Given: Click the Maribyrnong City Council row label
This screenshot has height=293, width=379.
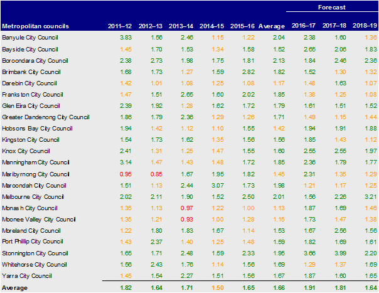Looking at the screenshot, I should [x=35, y=173].
